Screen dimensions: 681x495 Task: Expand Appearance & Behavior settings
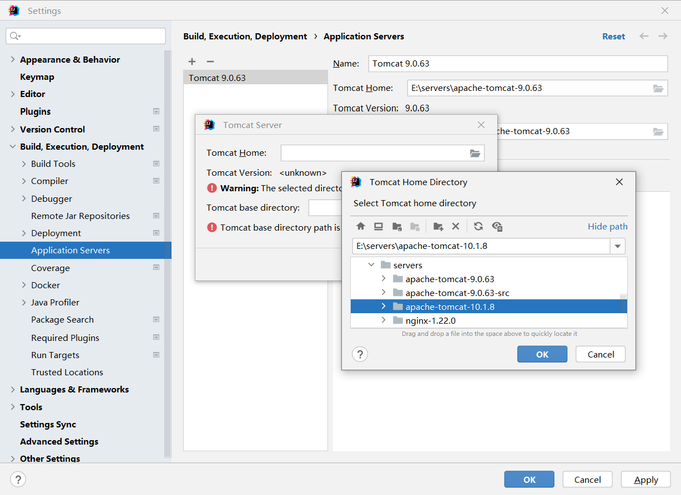12,59
